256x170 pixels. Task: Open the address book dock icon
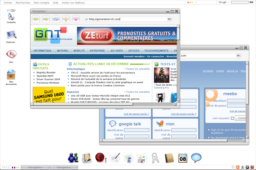pos(169,158)
